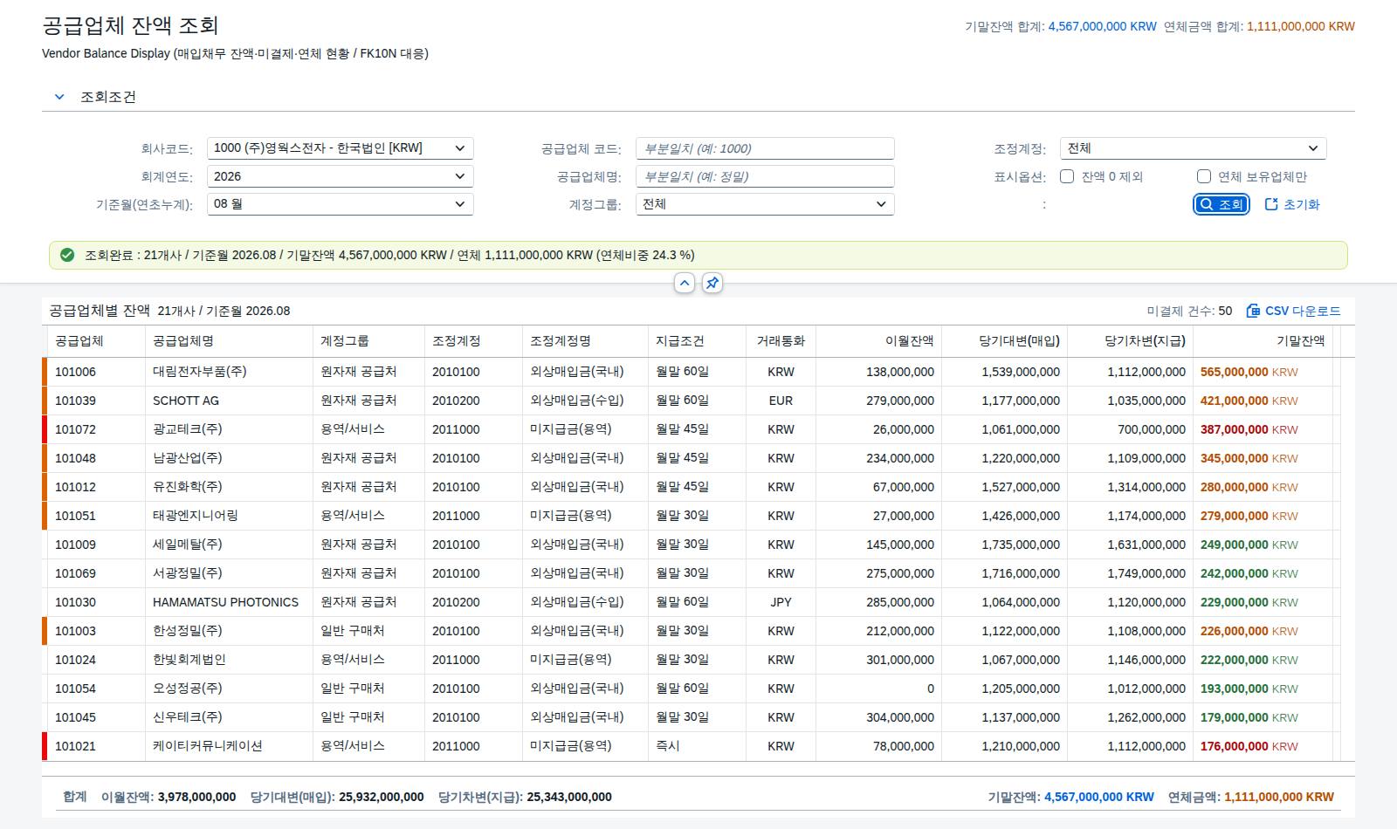Click footer 연체금액 1,111,000,000 KRW
The width and height of the screenshot is (1397, 829).
[1251, 797]
